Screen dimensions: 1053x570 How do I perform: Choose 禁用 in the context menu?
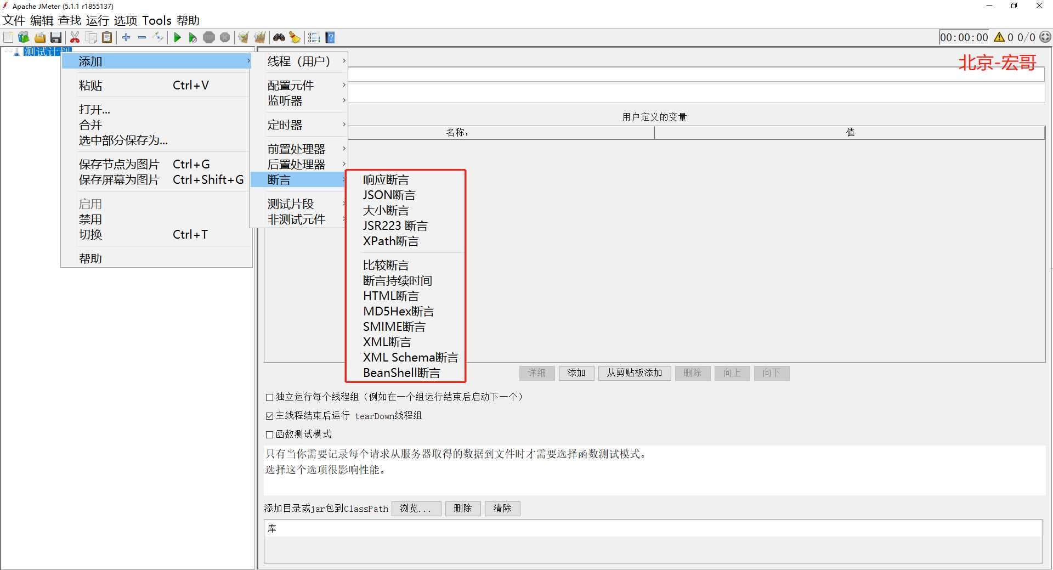coord(156,219)
